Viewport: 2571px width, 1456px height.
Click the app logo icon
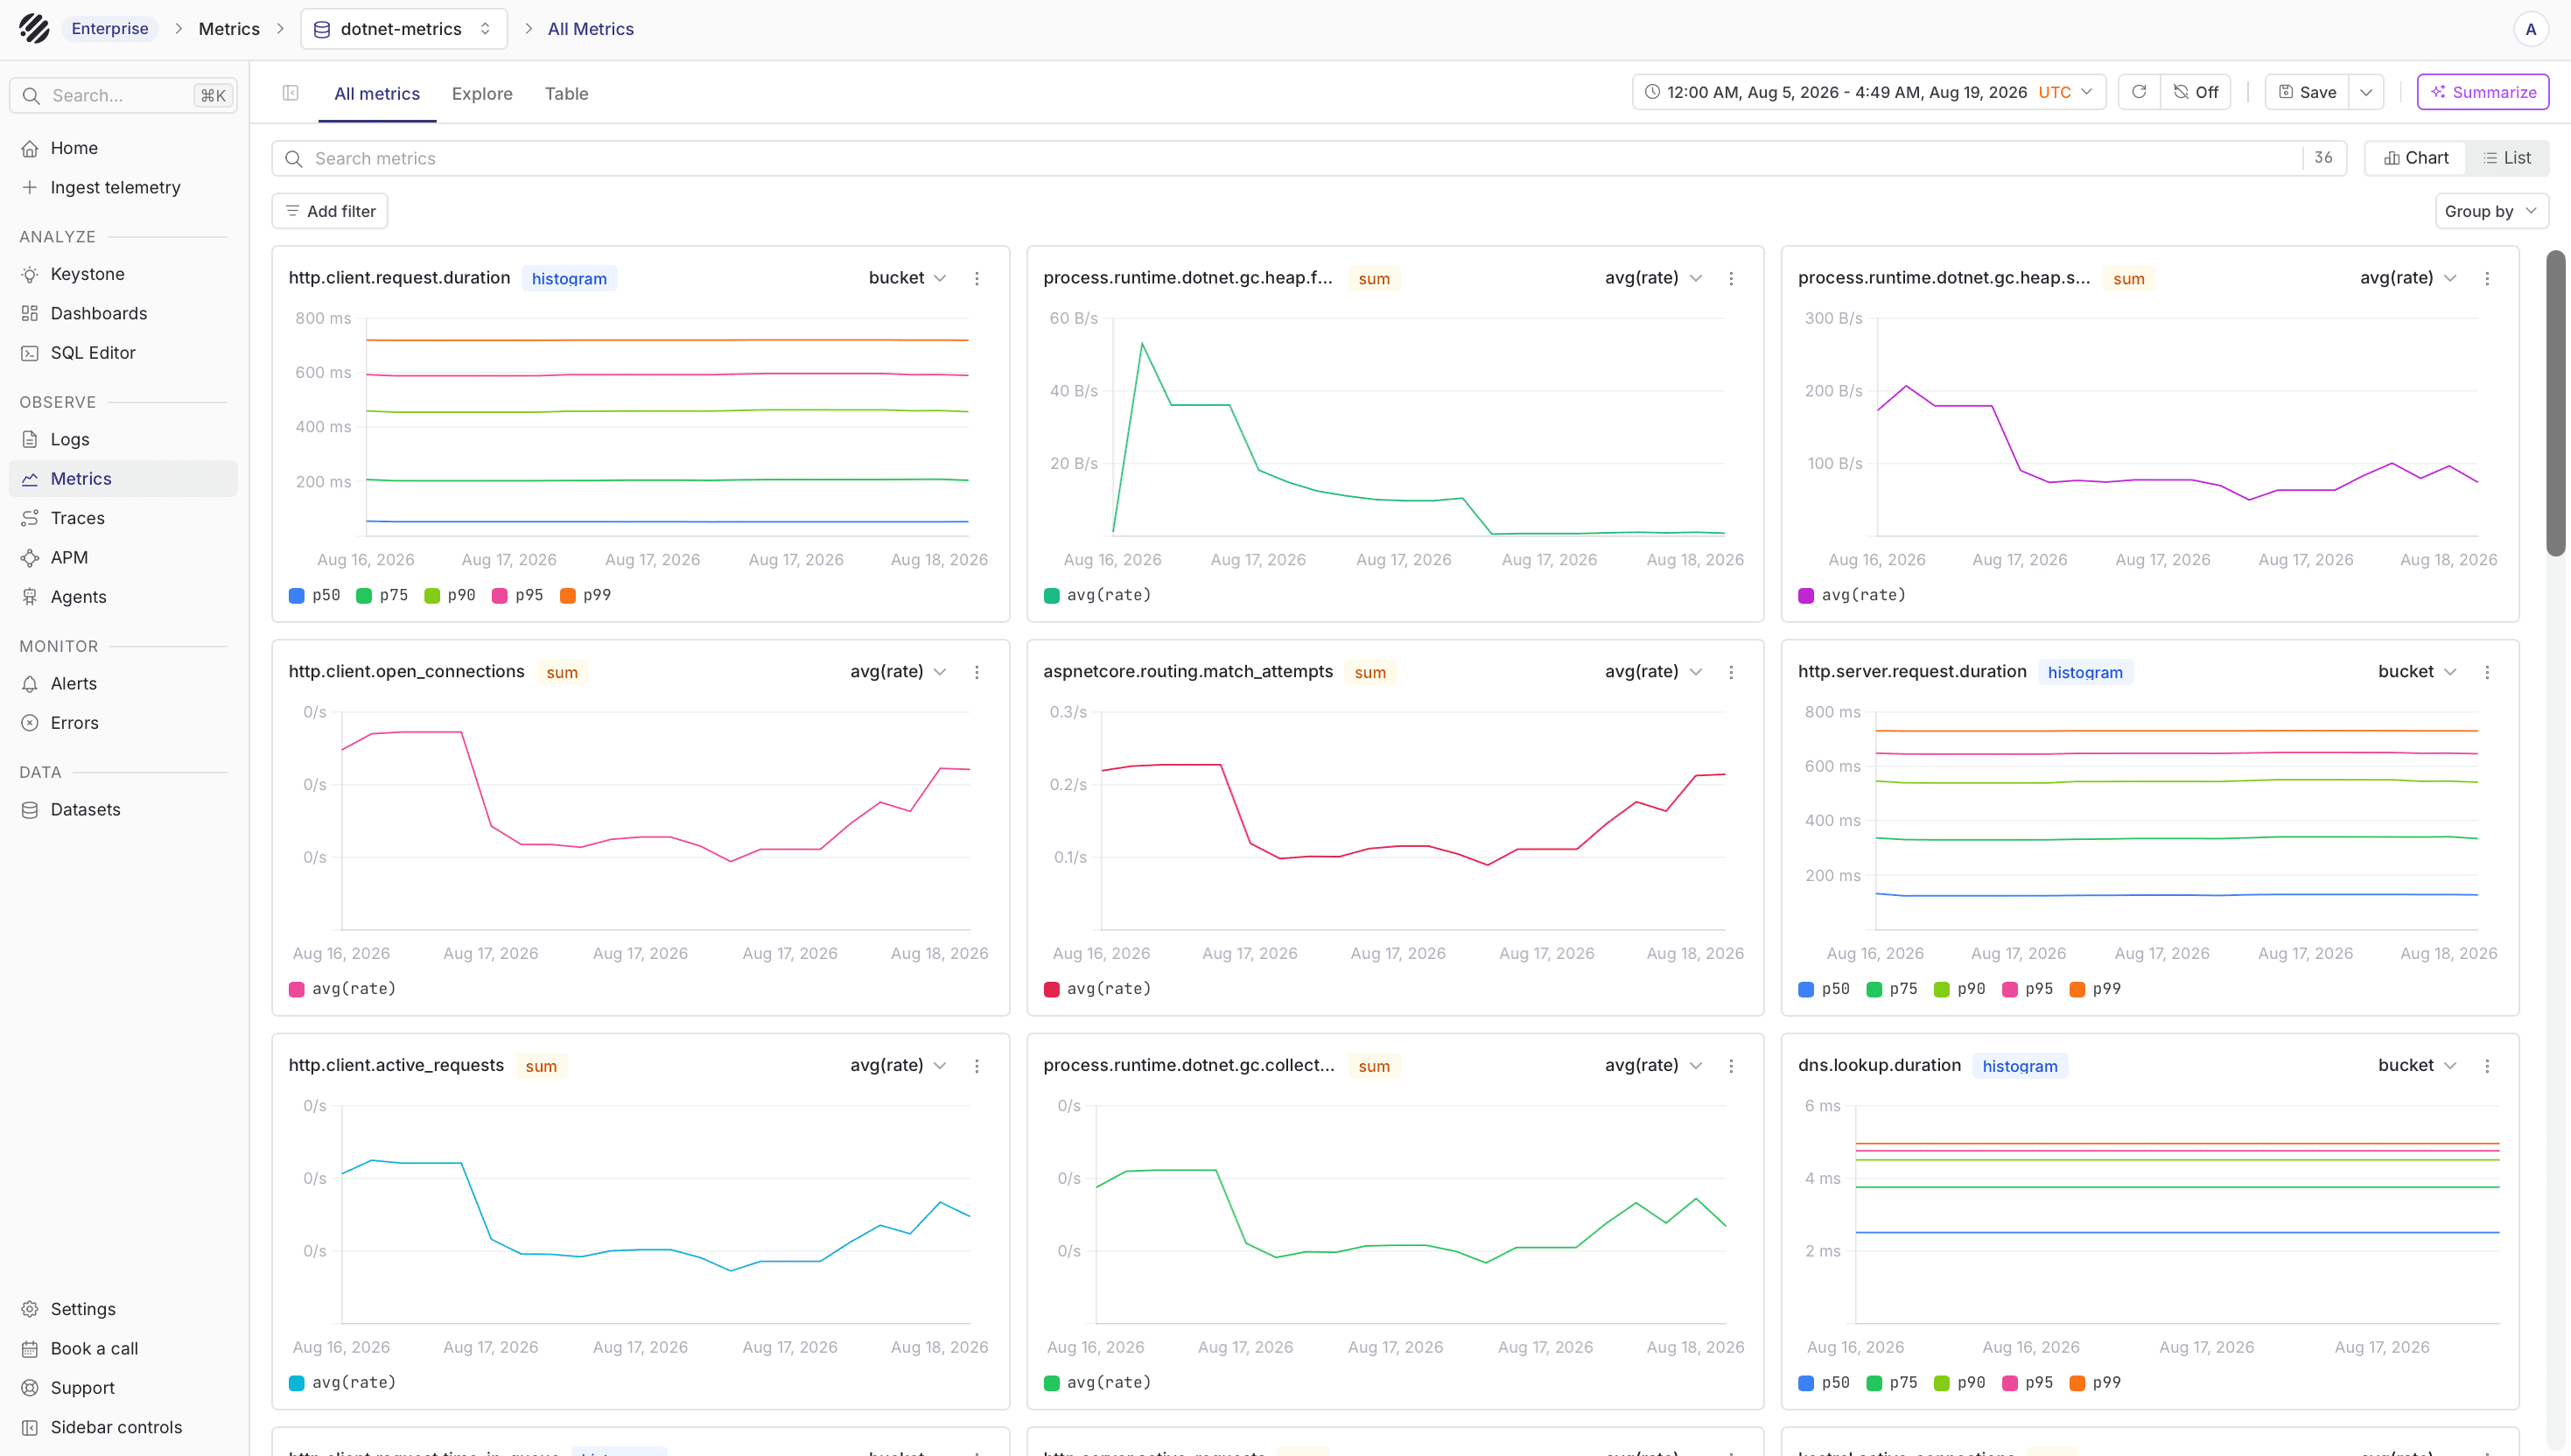click(x=34, y=29)
